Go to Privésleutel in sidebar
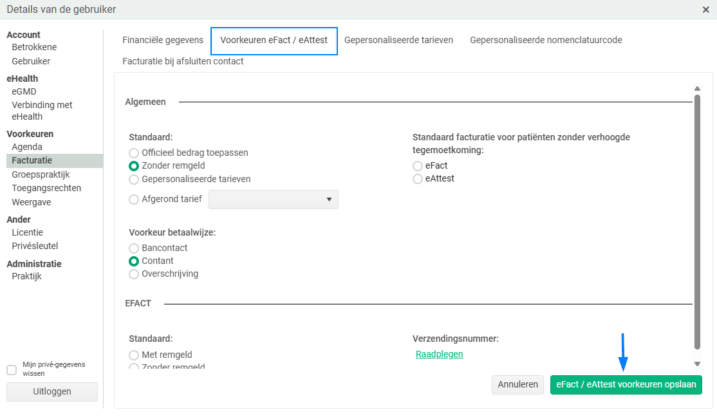The image size is (717, 419). [36, 246]
